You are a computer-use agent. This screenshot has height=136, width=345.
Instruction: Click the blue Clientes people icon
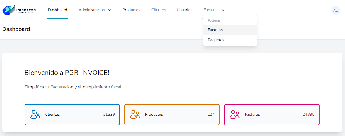[x=35, y=115]
